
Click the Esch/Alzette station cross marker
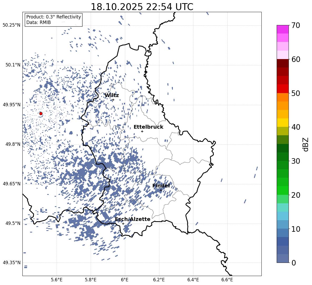(123, 224)
